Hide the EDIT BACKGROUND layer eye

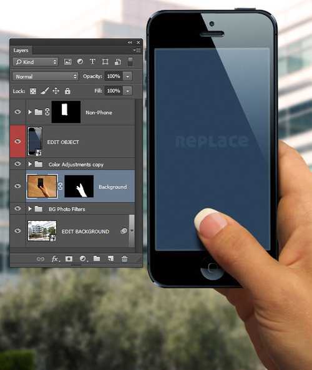tap(17, 230)
